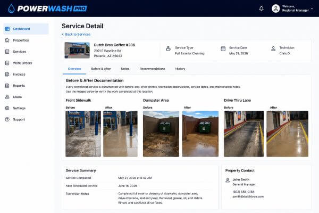Open the Dutch Bros Coffee property photo
This screenshot has height=213, width=319.
pyautogui.click(x=77, y=50)
